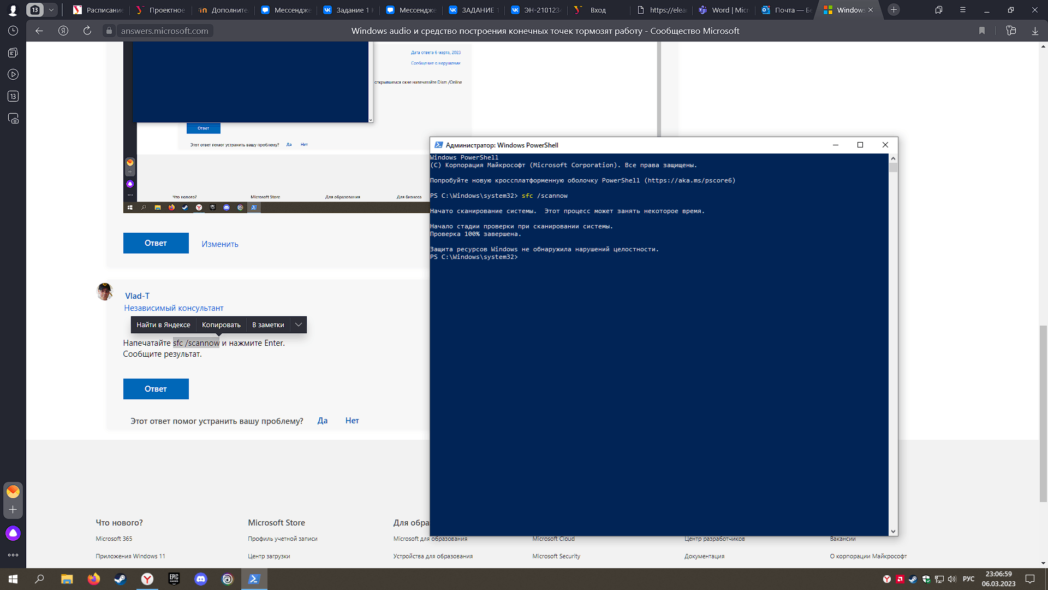Bookmark this page
Viewport: 1048px width, 590px height.
click(982, 31)
